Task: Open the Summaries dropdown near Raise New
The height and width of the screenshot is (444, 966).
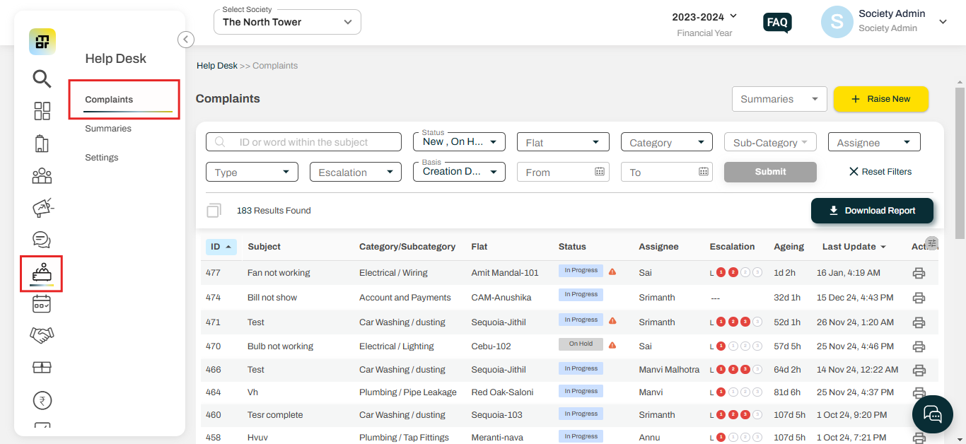Action: [x=779, y=99]
